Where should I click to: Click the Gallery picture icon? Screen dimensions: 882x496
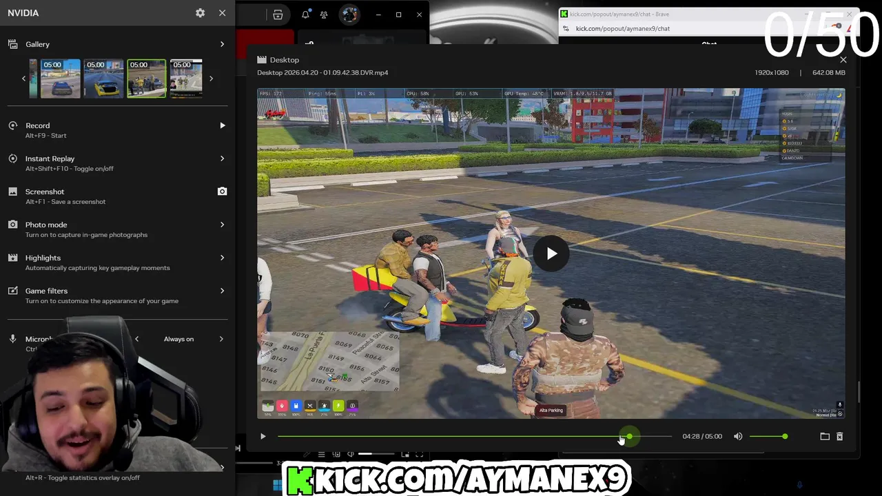(12, 44)
